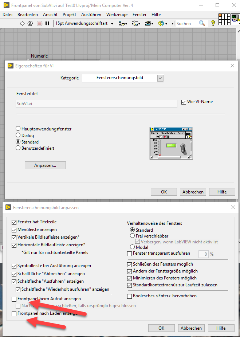Enable Frontpanel beim Aufruf anzeigen checkbox
Screen dimensions: 240x337
click(14, 299)
